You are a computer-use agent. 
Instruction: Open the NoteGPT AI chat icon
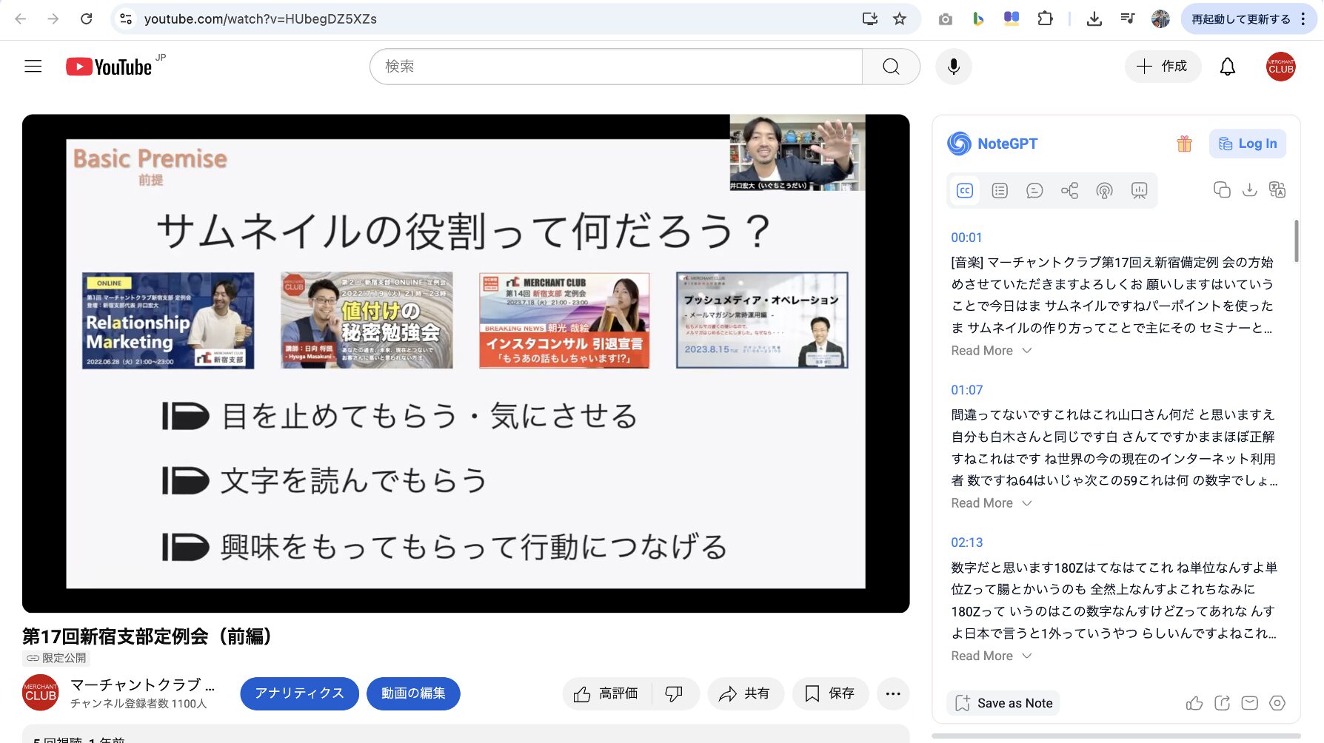click(x=1034, y=191)
